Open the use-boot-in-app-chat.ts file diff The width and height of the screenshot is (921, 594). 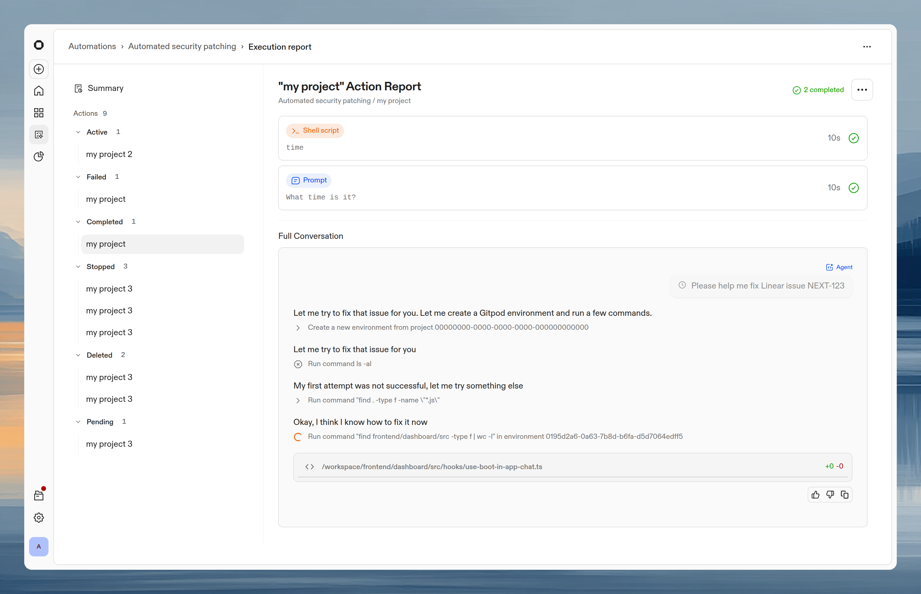431,467
